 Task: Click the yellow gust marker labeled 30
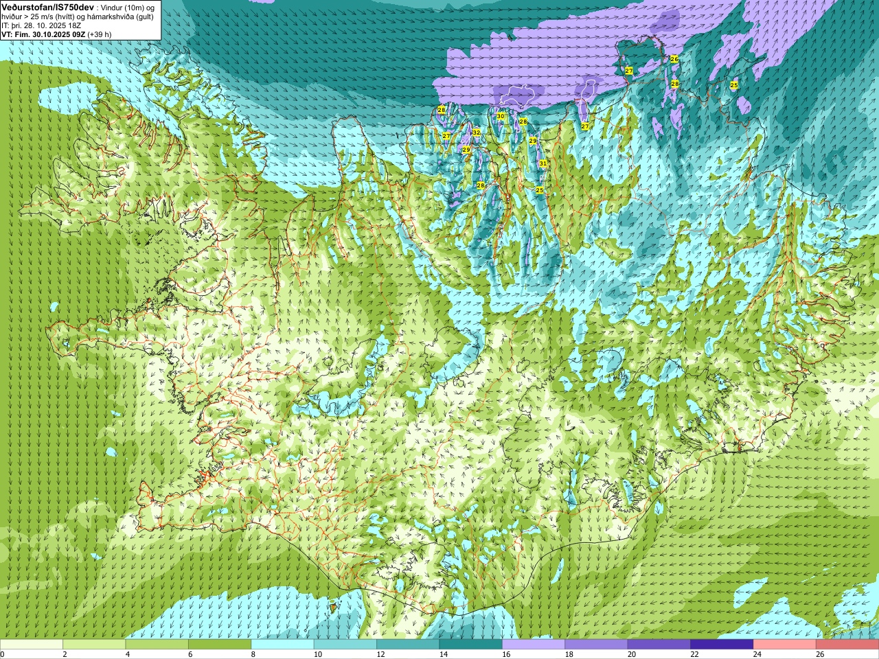click(501, 117)
